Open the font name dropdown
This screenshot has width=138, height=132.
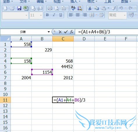[x=26, y=15]
